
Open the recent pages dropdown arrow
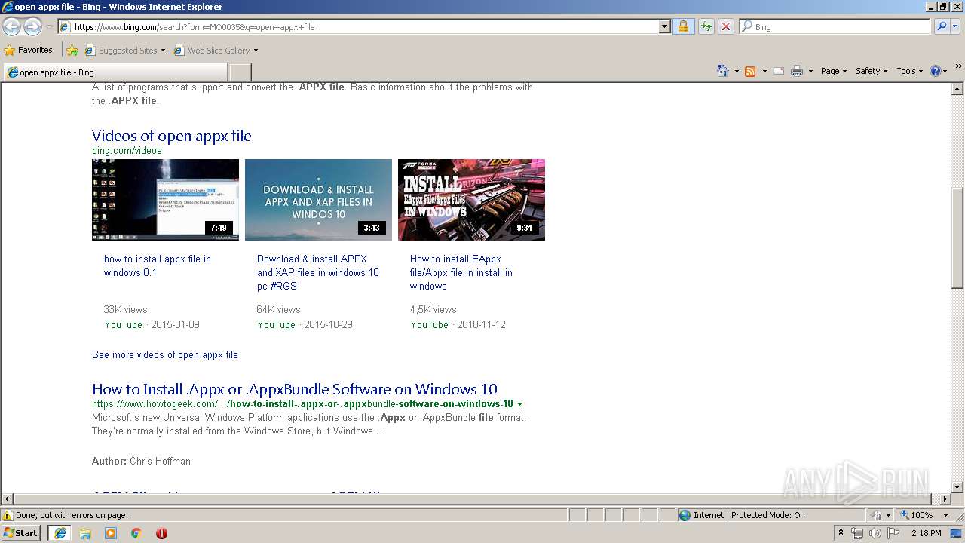[x=49, y=27]
